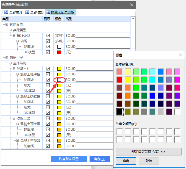Collapse the 明挖工程 tree node

click(x=7, y=58)
